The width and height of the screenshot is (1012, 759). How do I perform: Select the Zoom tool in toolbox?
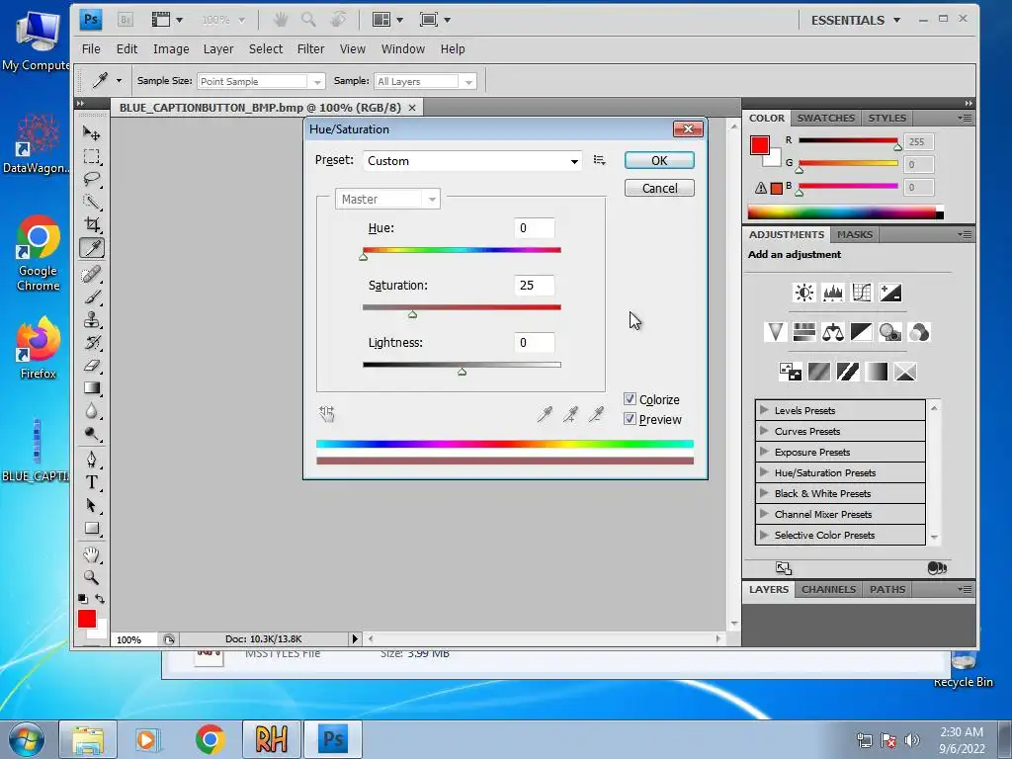(92, 577)
